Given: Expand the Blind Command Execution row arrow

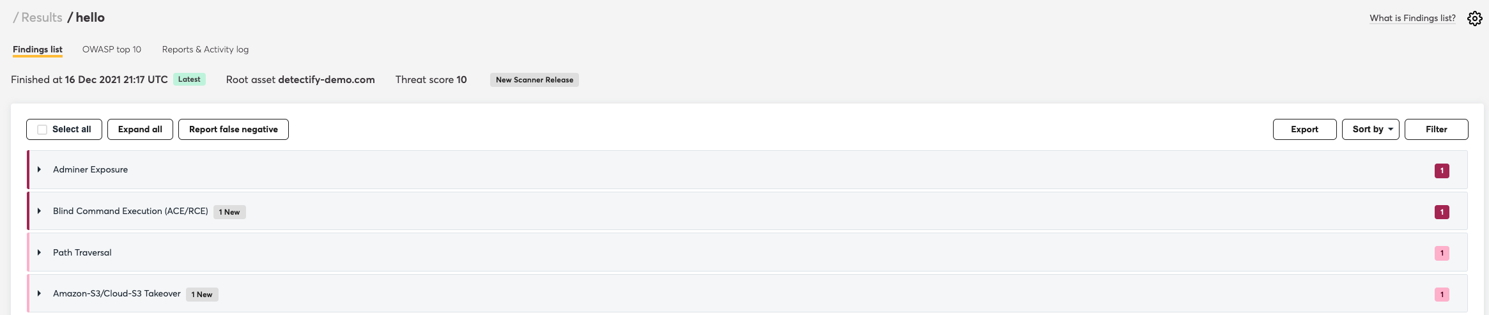Looking at the screenshot, I should 39,211.
